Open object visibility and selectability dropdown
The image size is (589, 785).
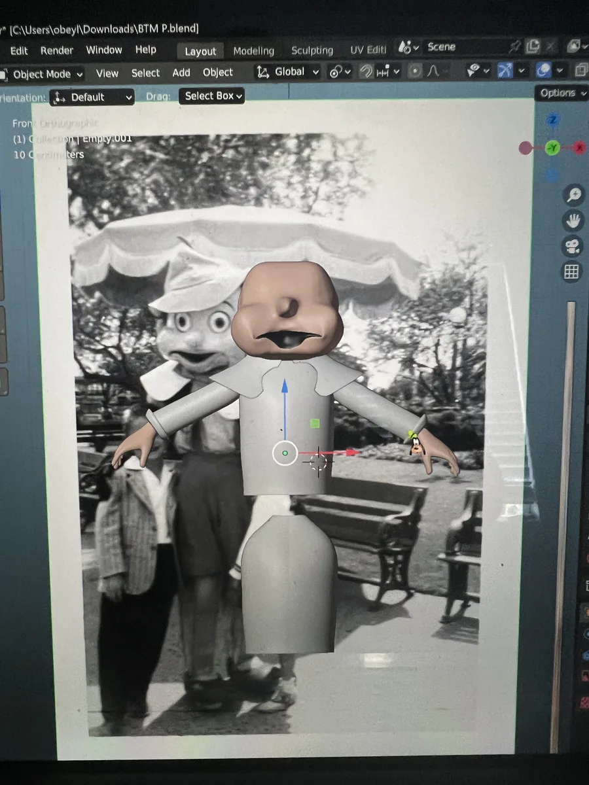coord(478,70)
